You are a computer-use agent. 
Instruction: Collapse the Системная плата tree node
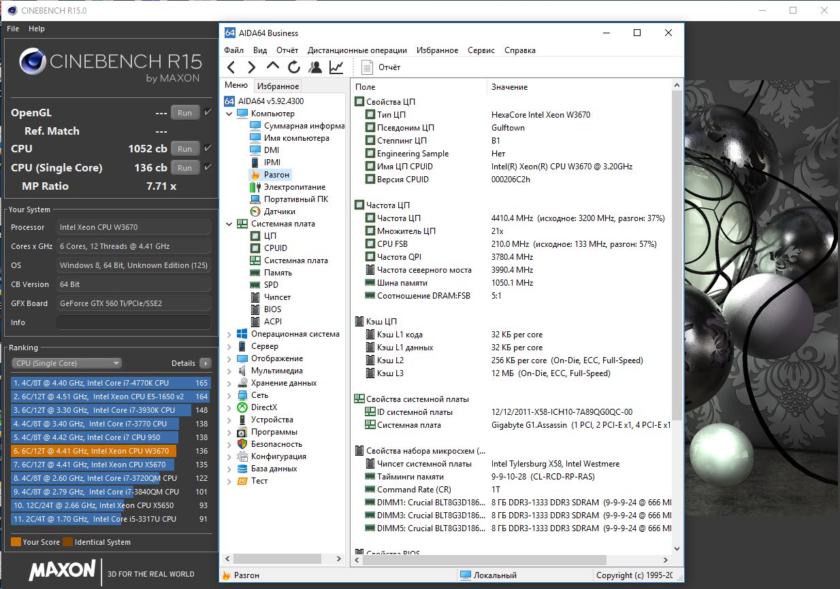pos(229,224)
